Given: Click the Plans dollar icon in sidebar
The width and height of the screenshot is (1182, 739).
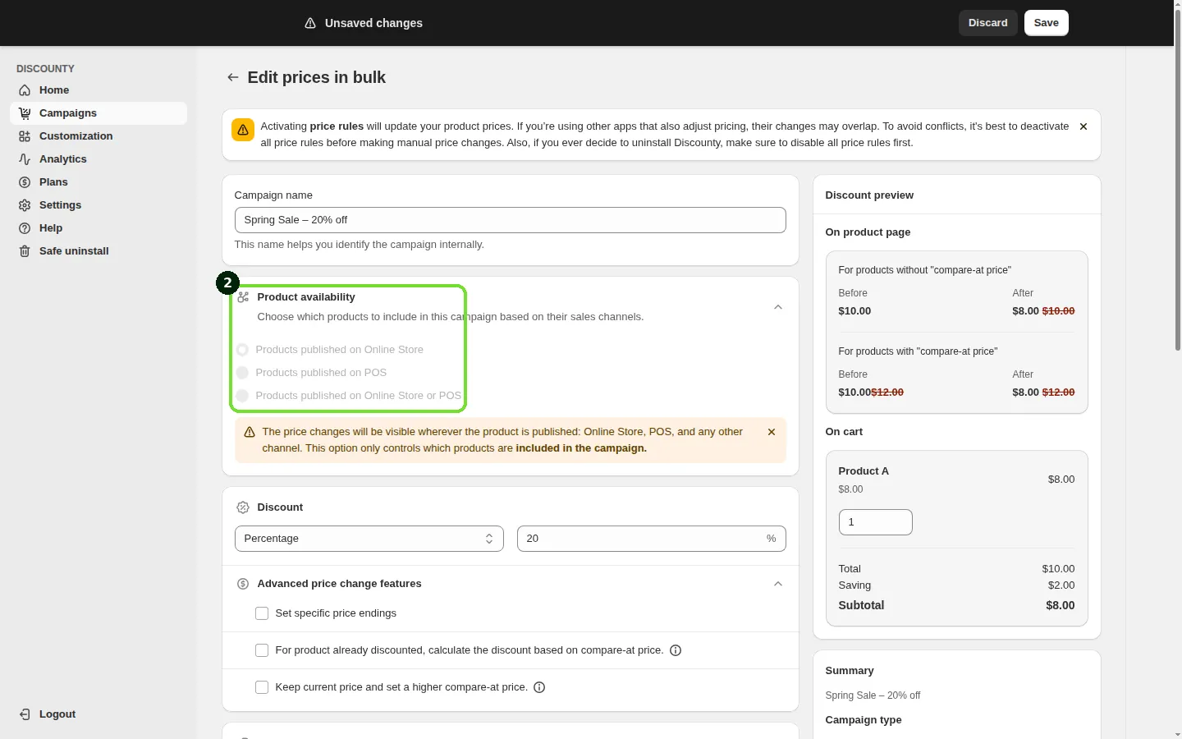Looking at the screenshot, I should (x=25, y=182).
